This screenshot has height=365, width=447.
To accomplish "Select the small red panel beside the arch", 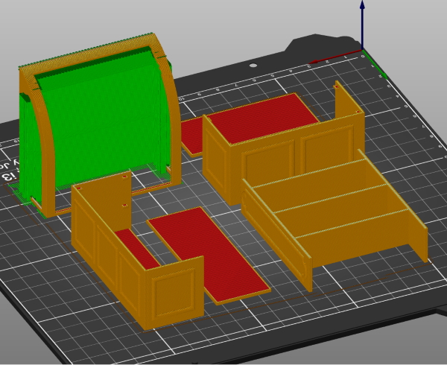I will tap(191, 134).
